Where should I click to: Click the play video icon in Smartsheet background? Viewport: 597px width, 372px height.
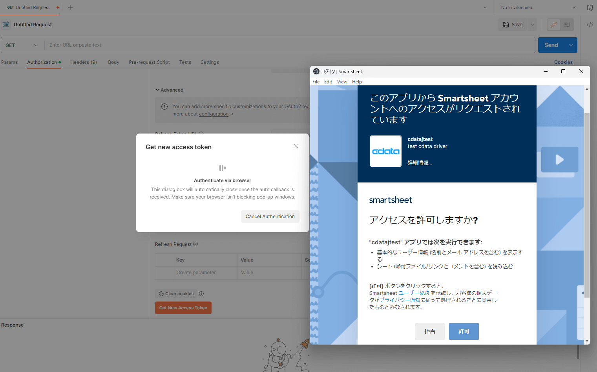[x=560, y=159]
